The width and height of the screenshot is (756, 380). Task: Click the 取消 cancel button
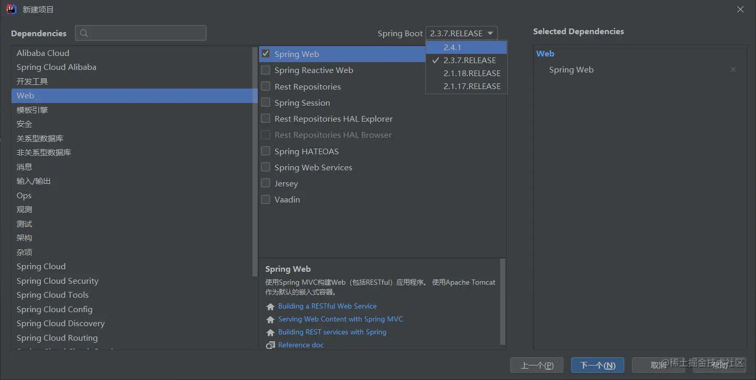tap(659, 365)
